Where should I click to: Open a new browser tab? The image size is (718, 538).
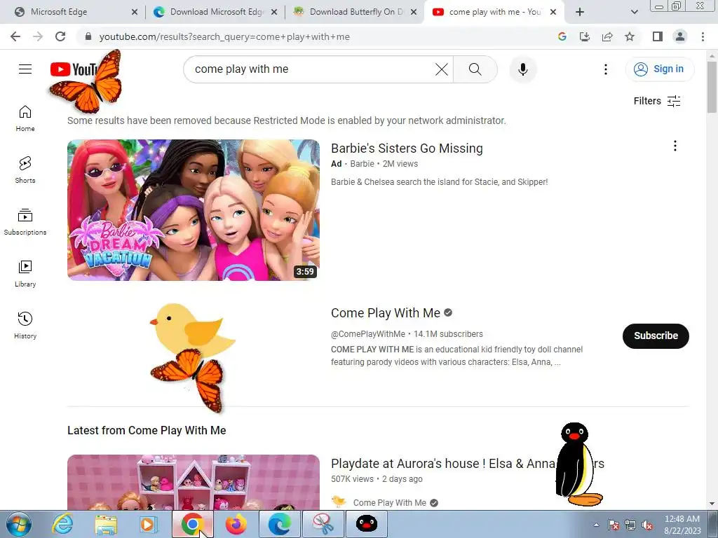580,12
